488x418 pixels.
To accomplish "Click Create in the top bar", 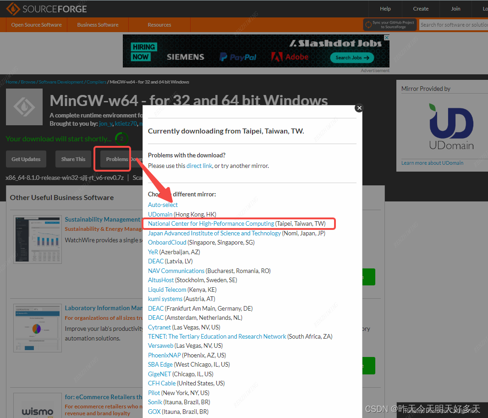I will [x=421, y=9].
